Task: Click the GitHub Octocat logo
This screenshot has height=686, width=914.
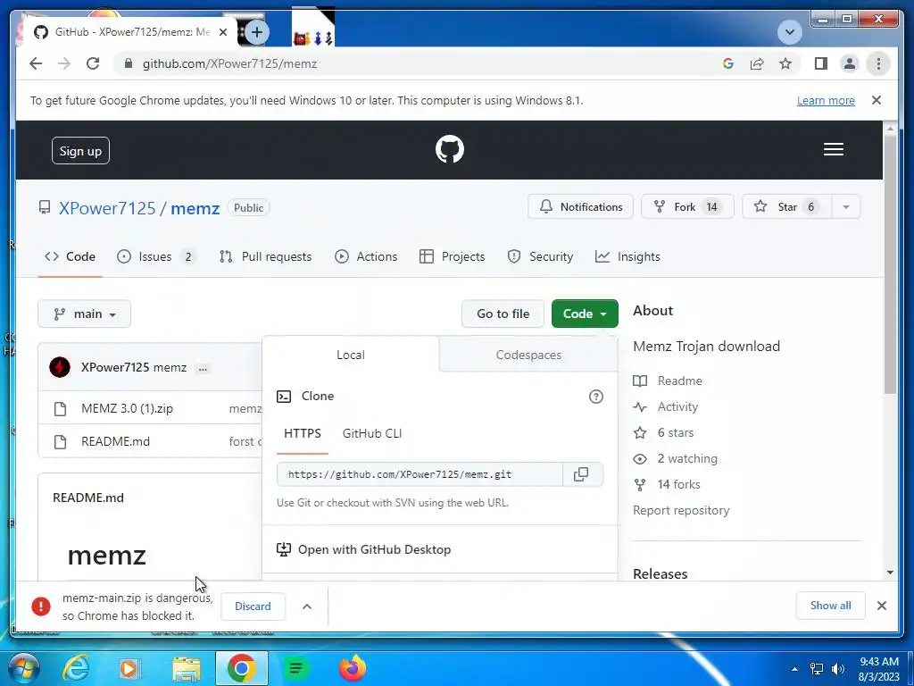Action: pos(450,149)
